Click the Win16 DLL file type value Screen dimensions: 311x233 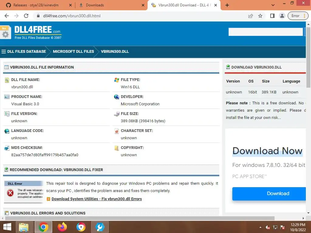coord(130,87)
